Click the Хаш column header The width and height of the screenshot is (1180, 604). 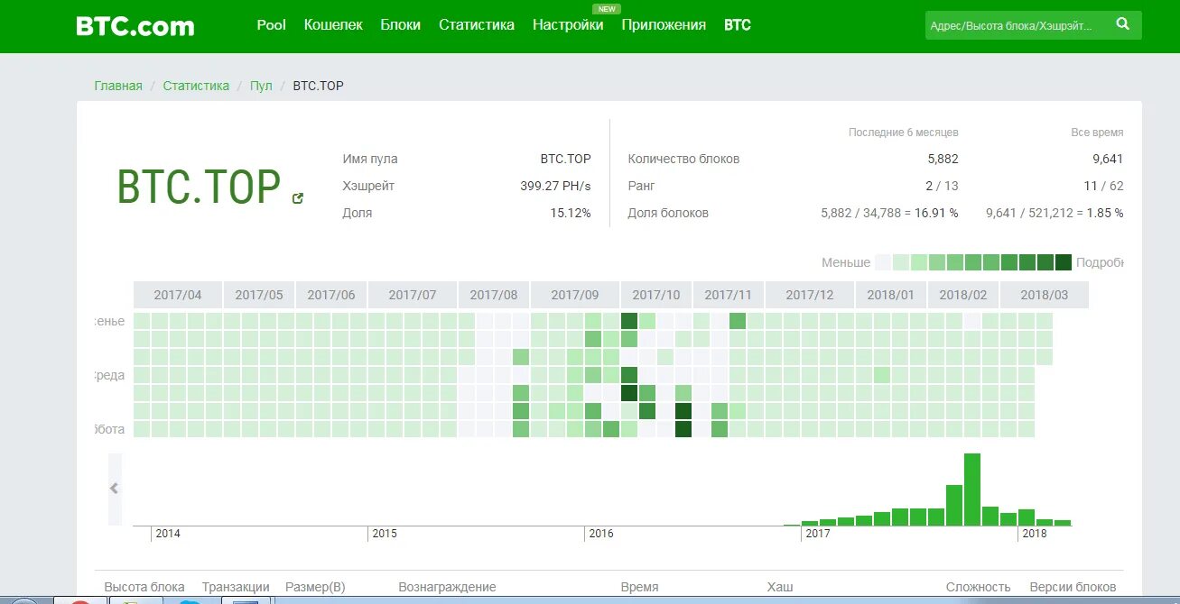780,587
